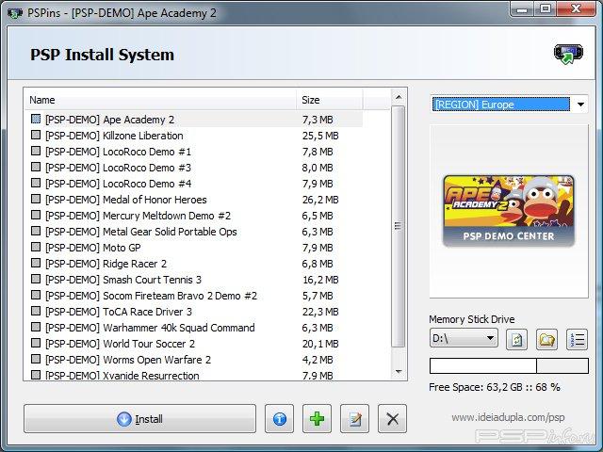This screenshot has height=452, width=603.
Task: Click the green plus add button
Action: tap(317, 418)
